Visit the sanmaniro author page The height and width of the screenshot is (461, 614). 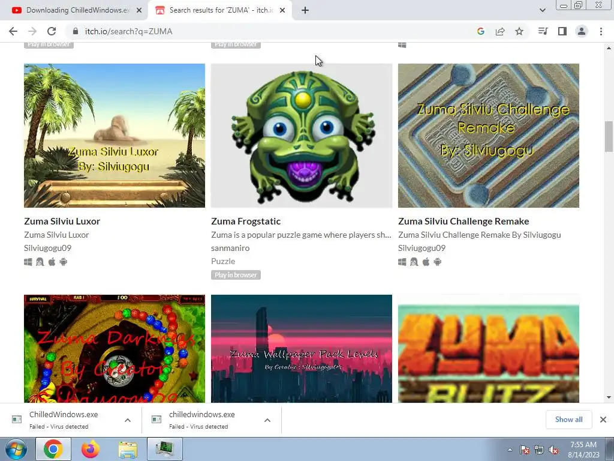click(x=230, y=248)
